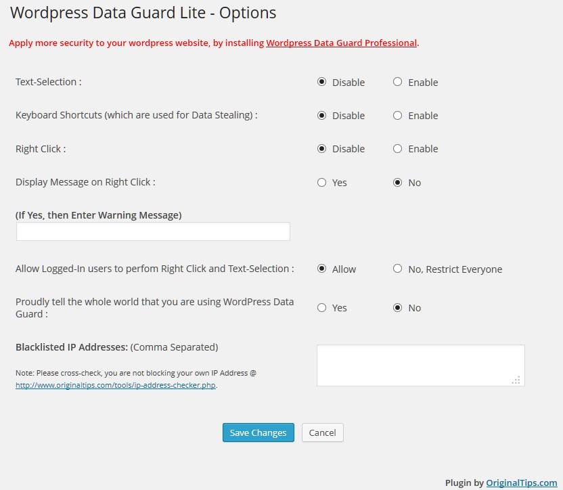Viewport: 563px width, 490px height.
Task: Open the ip-address-checker.php link
Action: (x=116, y=385)
